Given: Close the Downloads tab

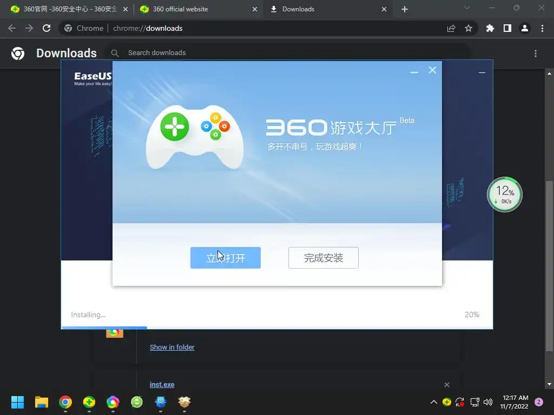Looking at the screenshot, I should (384, 9).
